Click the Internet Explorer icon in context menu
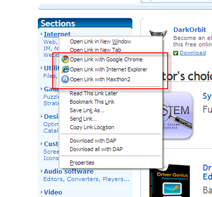This screenshot has height=197, width=212. pyautogui.click(x=65, y=69)
